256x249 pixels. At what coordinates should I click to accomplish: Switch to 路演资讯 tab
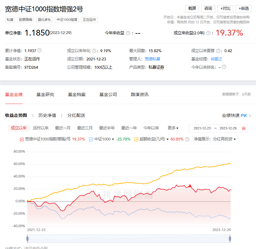(x=140, y=94)
